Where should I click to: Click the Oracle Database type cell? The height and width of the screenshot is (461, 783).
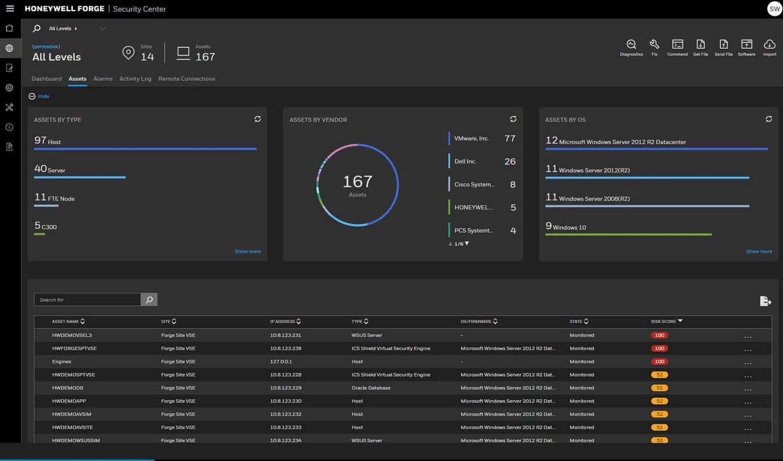coord(371,388)
